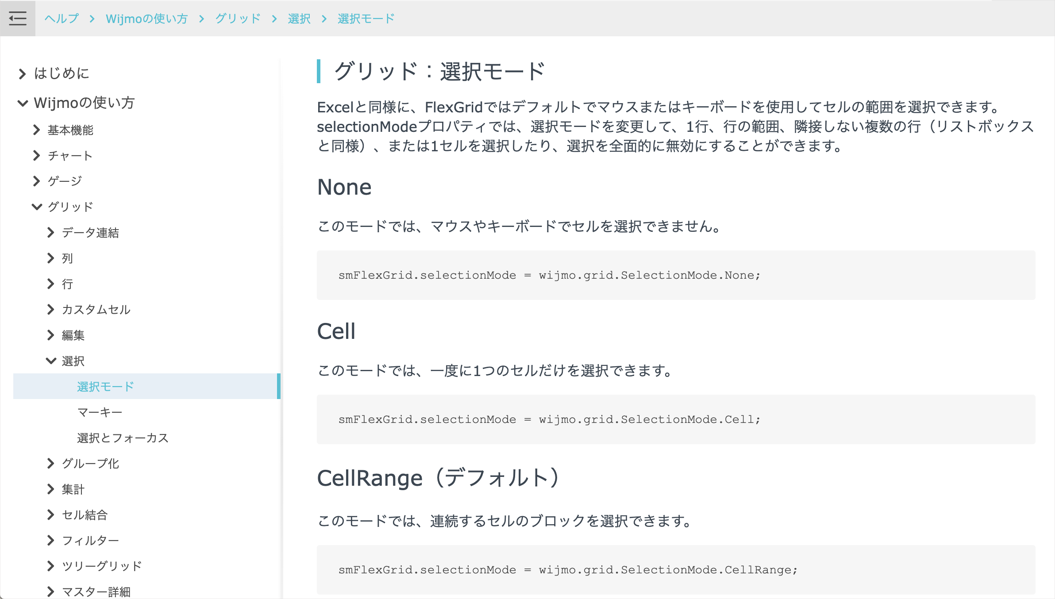
Task: Open フィルター in the navigation tree
Action: [x=91, y=540]
